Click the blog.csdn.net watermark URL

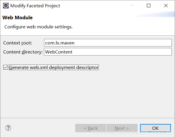[x=132, y=132]
